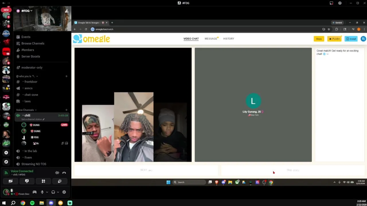The width and height of the screenshot is (367, 206).
Task: Share your screen in Discord voice panel
Action: (x=27, y=181)
